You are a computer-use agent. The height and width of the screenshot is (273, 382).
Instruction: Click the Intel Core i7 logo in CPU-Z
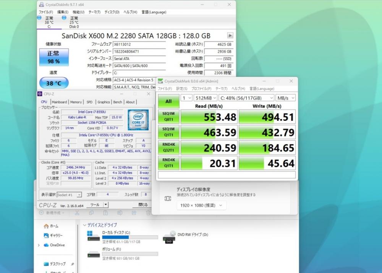click(x=138, y=120)
